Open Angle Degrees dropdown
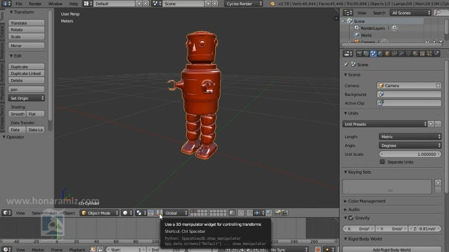449x252 pixels. [x=410, y=145]
